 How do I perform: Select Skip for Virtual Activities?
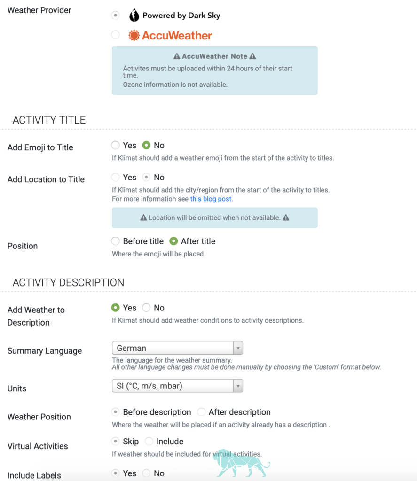coord(116,442)
